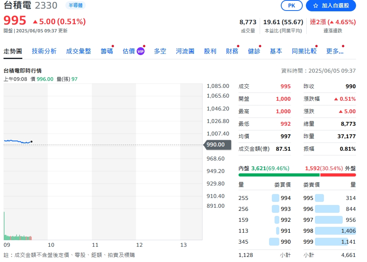
Task: Expand the 更多... menu
Action: point(335,51)
